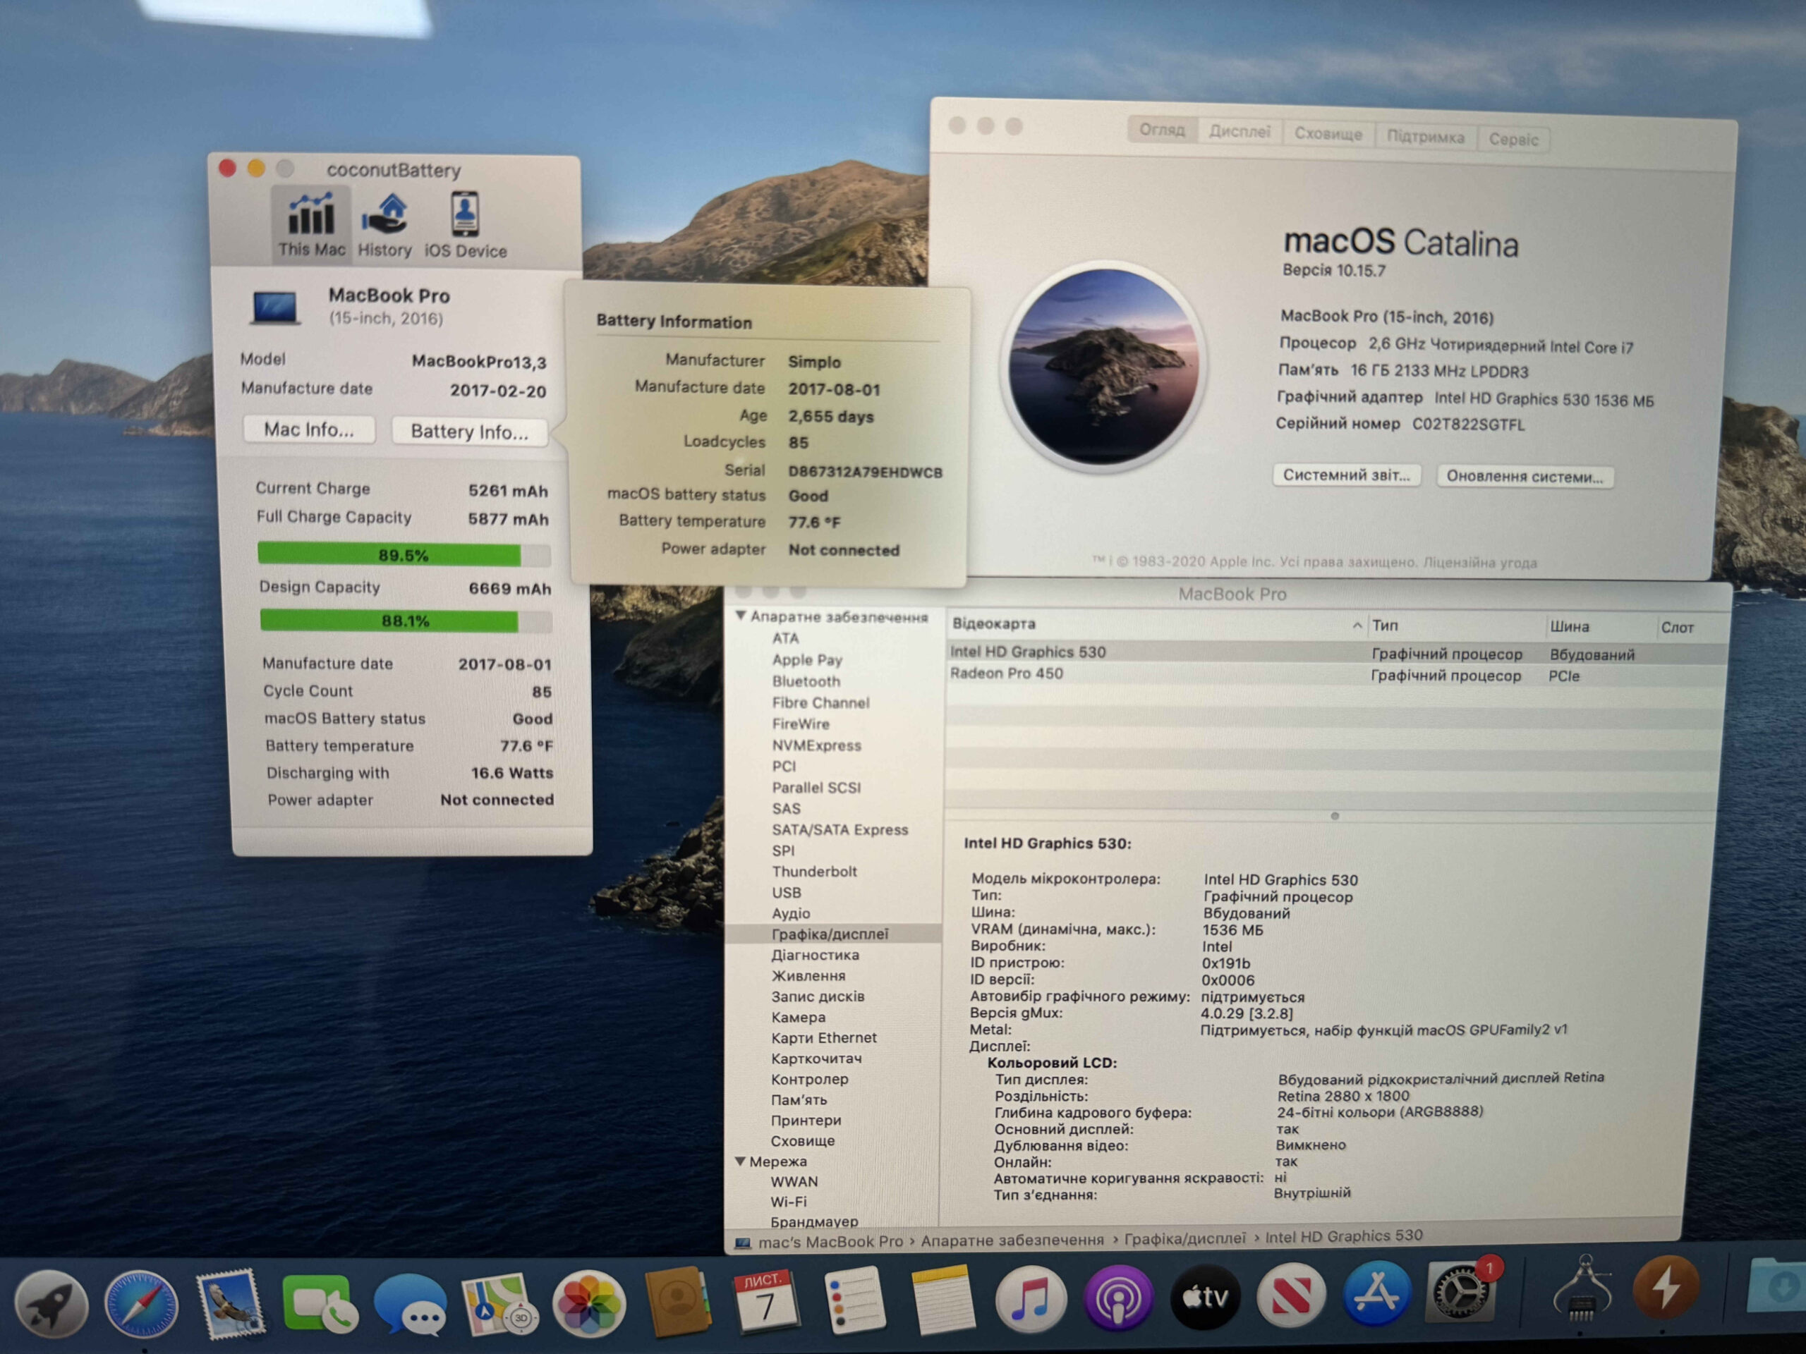The width and height of the screenshot is (1806, 1354).
Task: Click the 88.1% design capacity bar
Action: click(406, 621)
